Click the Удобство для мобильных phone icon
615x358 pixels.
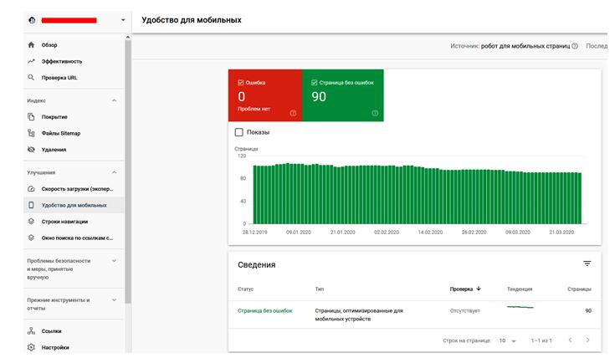click(32, 205)
